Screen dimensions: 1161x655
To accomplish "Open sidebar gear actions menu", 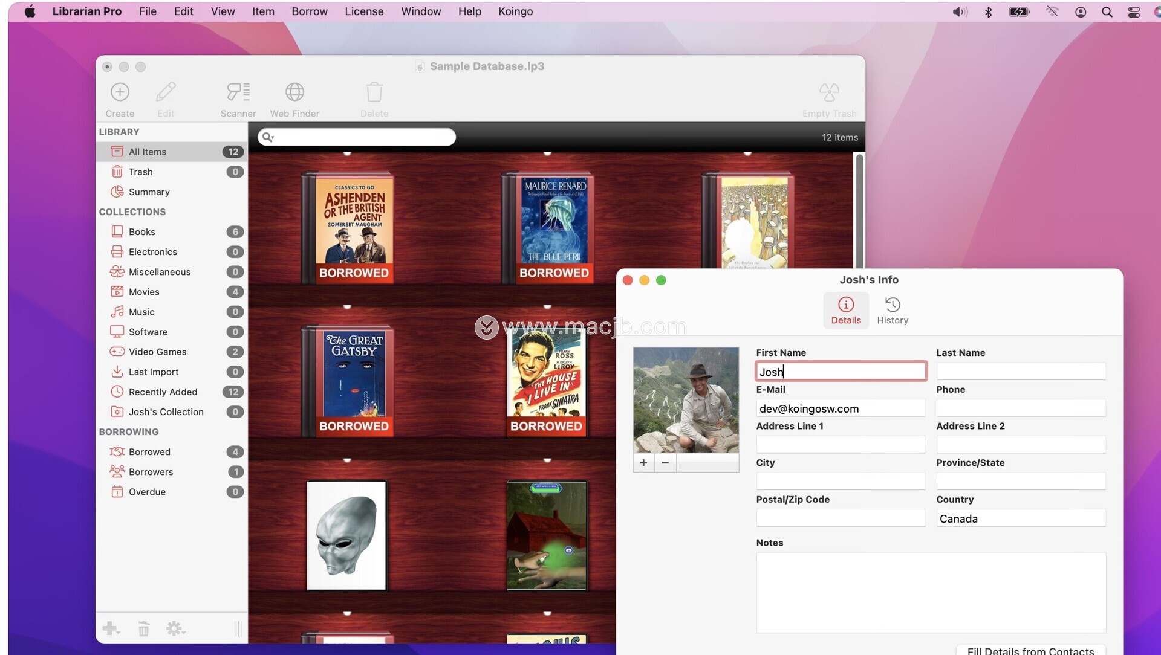I will click(175, 628).
